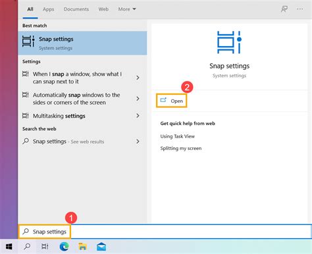Select 'When I snap a window' setting result
The width and height of the screenshot is (312, 254).
pyautogui.click(x=83, y=78)
